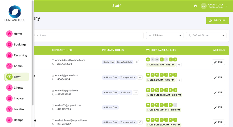Click the sidebar vertical scrollbar
This screenshot has height=127, width=233.
click(33, 53)
